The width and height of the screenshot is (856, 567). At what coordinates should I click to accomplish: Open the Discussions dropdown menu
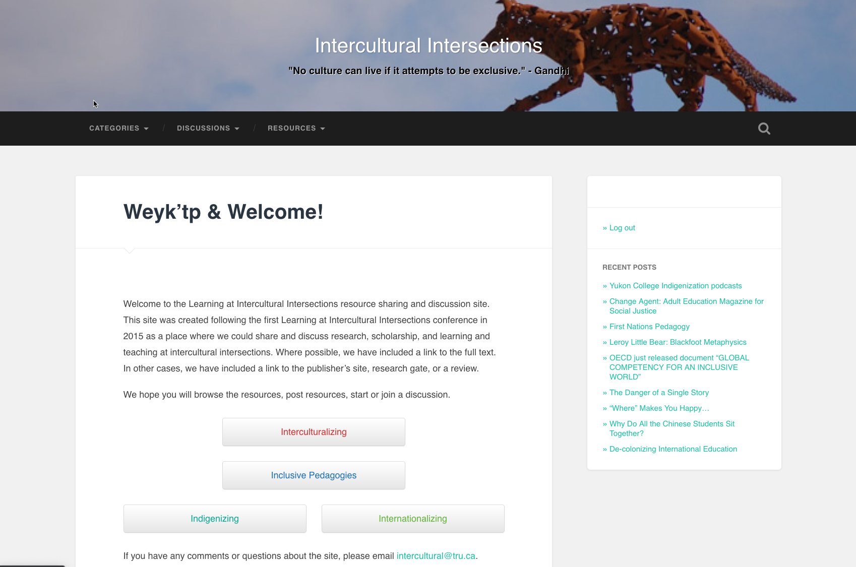click(208, 129)
